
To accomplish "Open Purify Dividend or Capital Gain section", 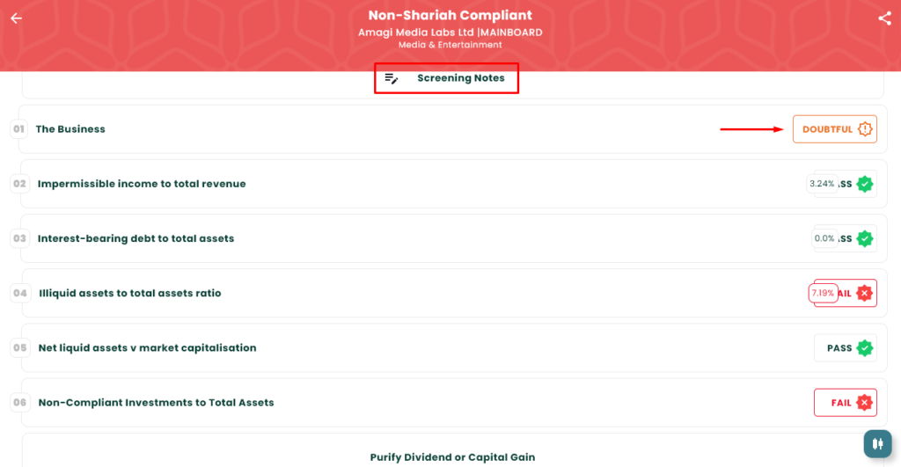I will point(452,456).
